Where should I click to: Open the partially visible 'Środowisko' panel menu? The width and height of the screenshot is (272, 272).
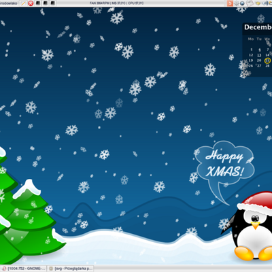[8, 3]
